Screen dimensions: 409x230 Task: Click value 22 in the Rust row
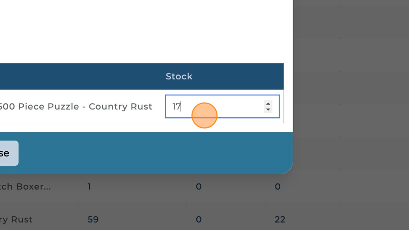click(280, 220)
